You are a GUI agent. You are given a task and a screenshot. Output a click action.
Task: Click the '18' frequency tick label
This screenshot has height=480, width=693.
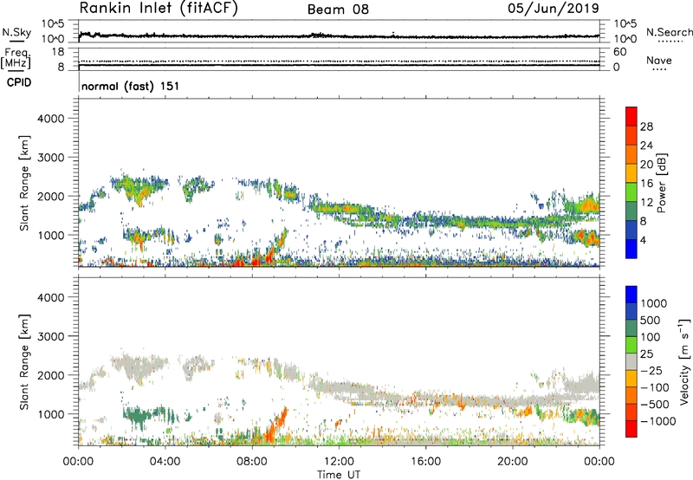(58, 52)
